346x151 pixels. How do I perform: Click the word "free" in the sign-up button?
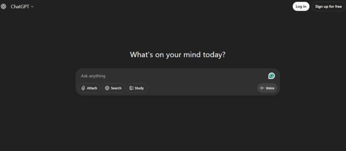coord(338,6)
